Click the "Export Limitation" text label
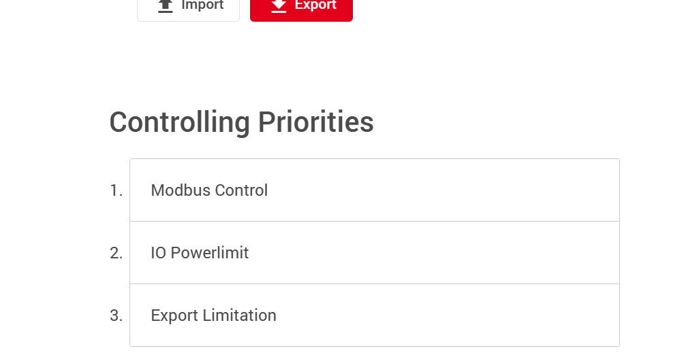This screenshot has height=361, width=699. (x=213, y=315)
